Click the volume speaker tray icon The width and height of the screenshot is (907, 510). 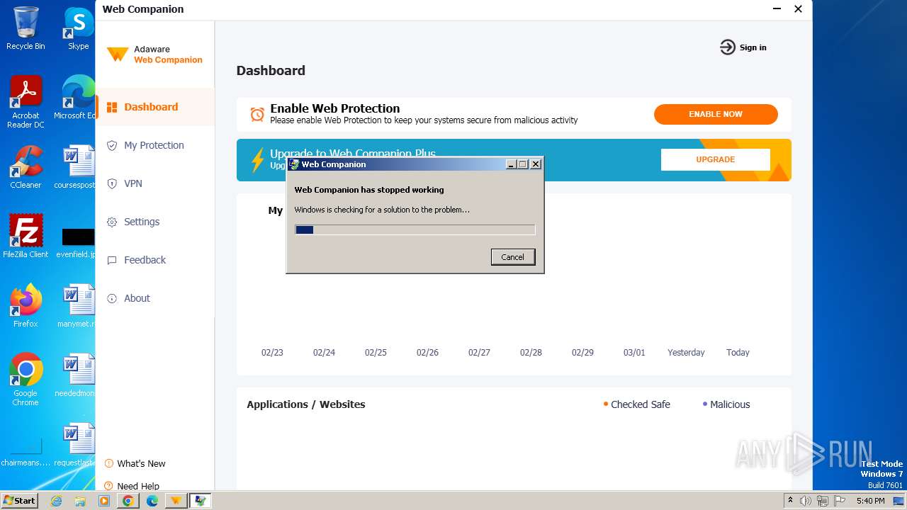point(806,501)
